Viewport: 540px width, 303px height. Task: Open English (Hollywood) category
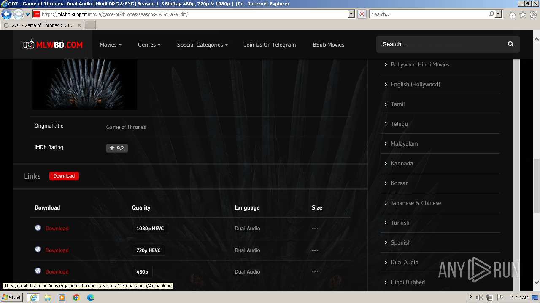[x=416, y=84]
